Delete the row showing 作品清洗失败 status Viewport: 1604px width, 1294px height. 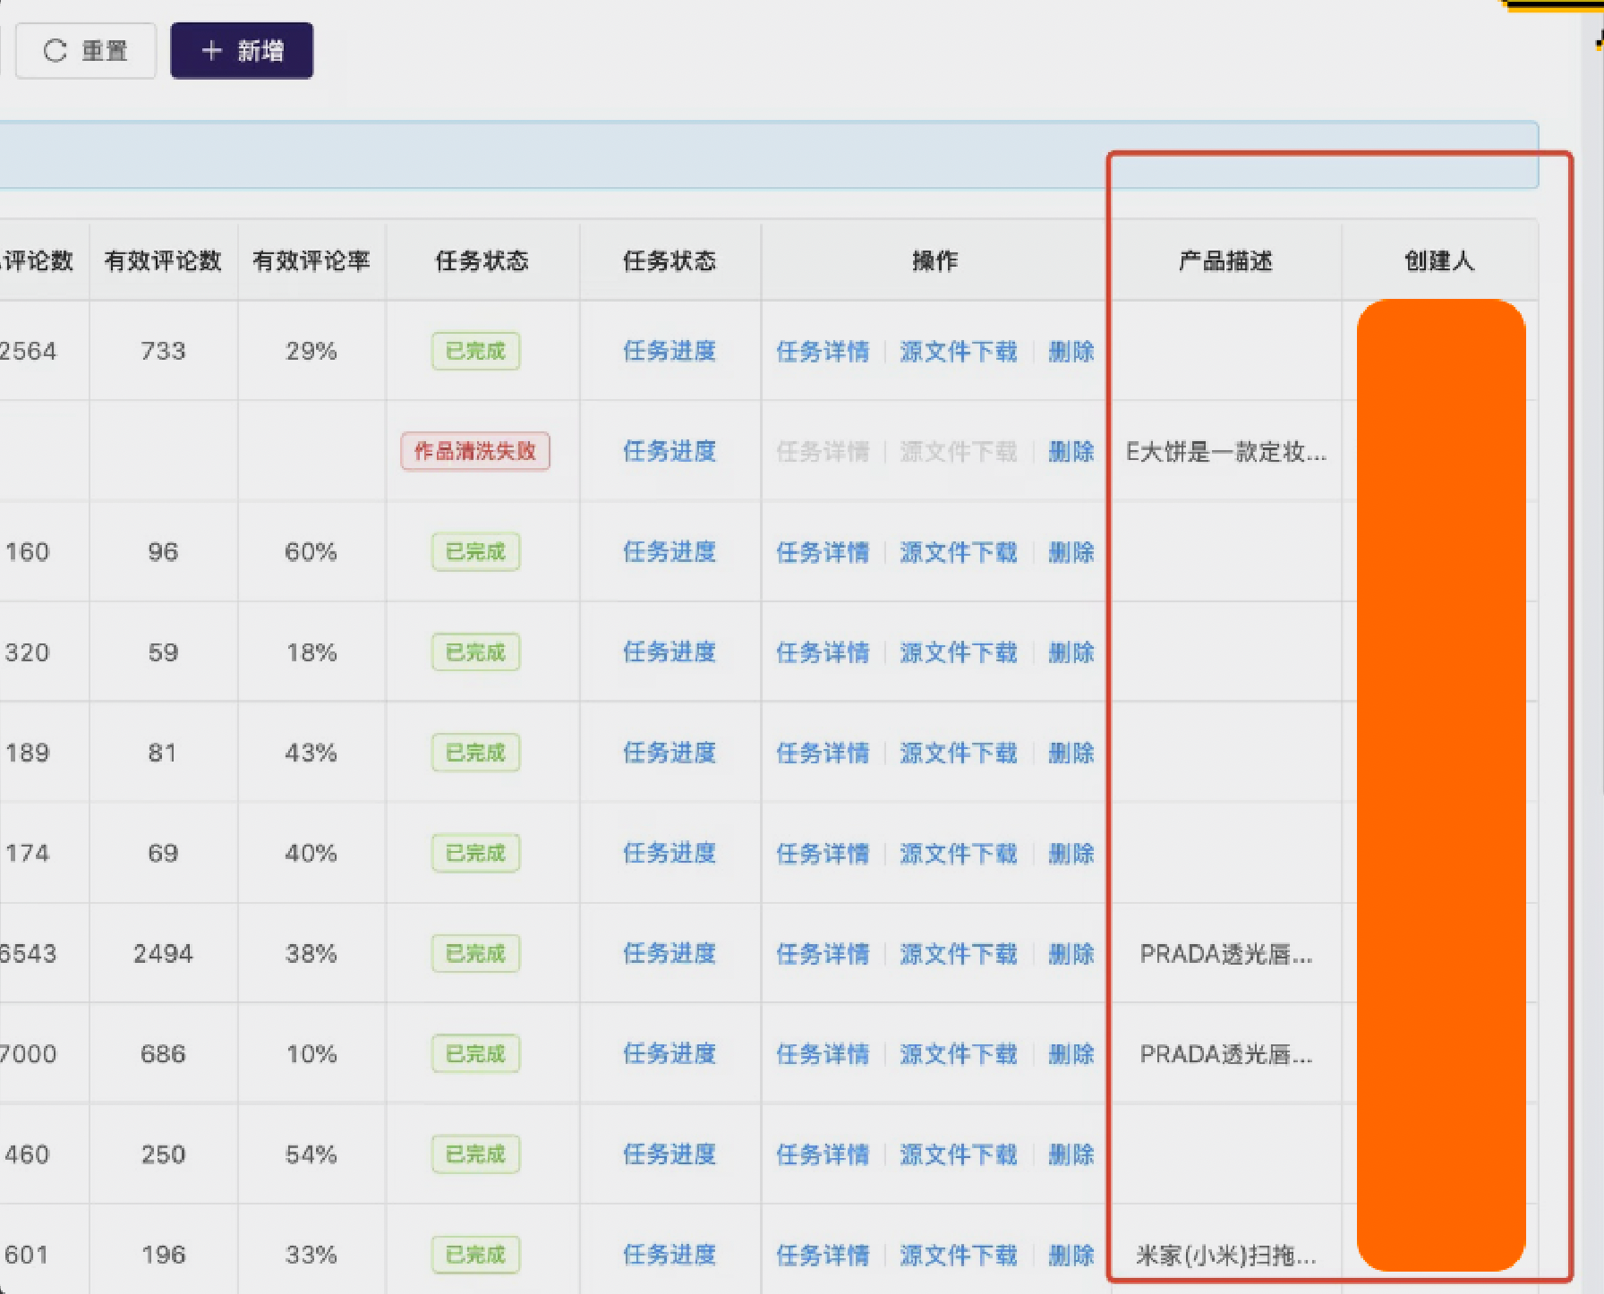click(x=1071, y=452)
